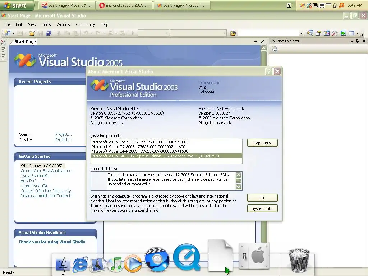Open the Properties Window toolbar icon

pyautogui.click(x=318, y=33)
